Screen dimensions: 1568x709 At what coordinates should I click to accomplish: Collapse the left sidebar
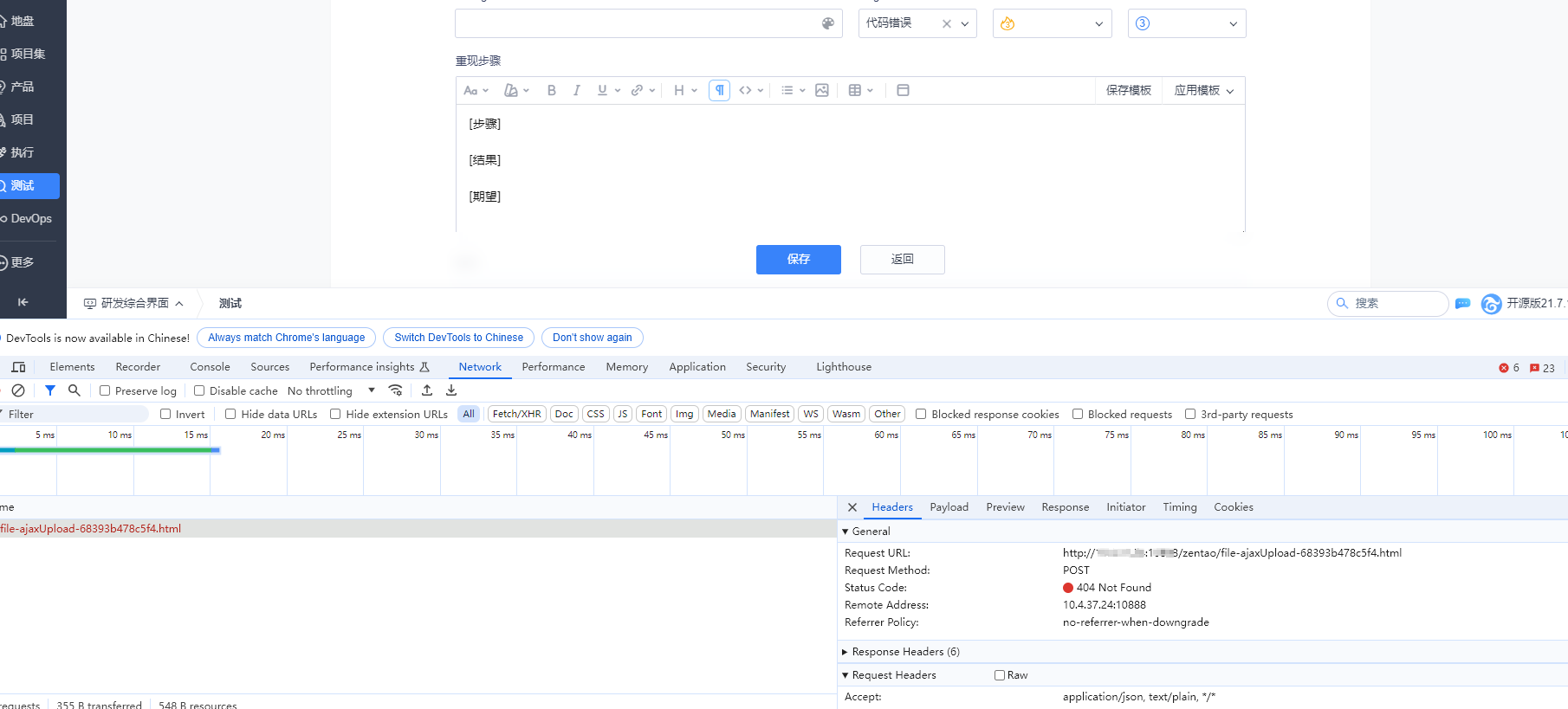[x=23, y=302]
